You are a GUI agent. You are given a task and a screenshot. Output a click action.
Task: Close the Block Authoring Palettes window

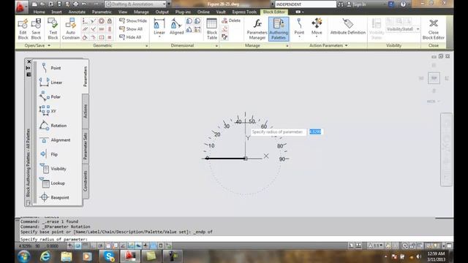(29, 61)
